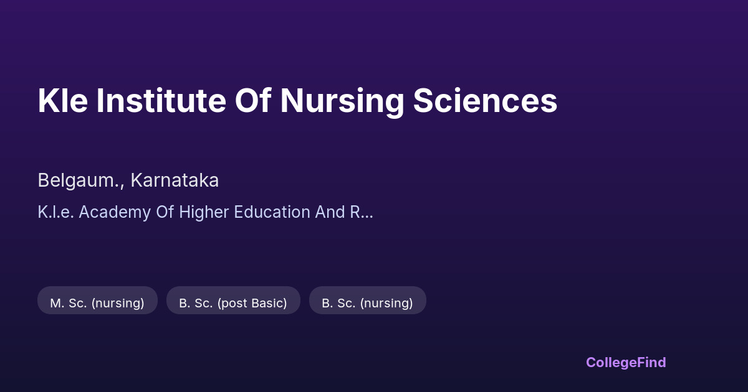Click the word Sciences in the title
Image resolution: width=748 pixels, height=392 pixels.
coord(485,101)
